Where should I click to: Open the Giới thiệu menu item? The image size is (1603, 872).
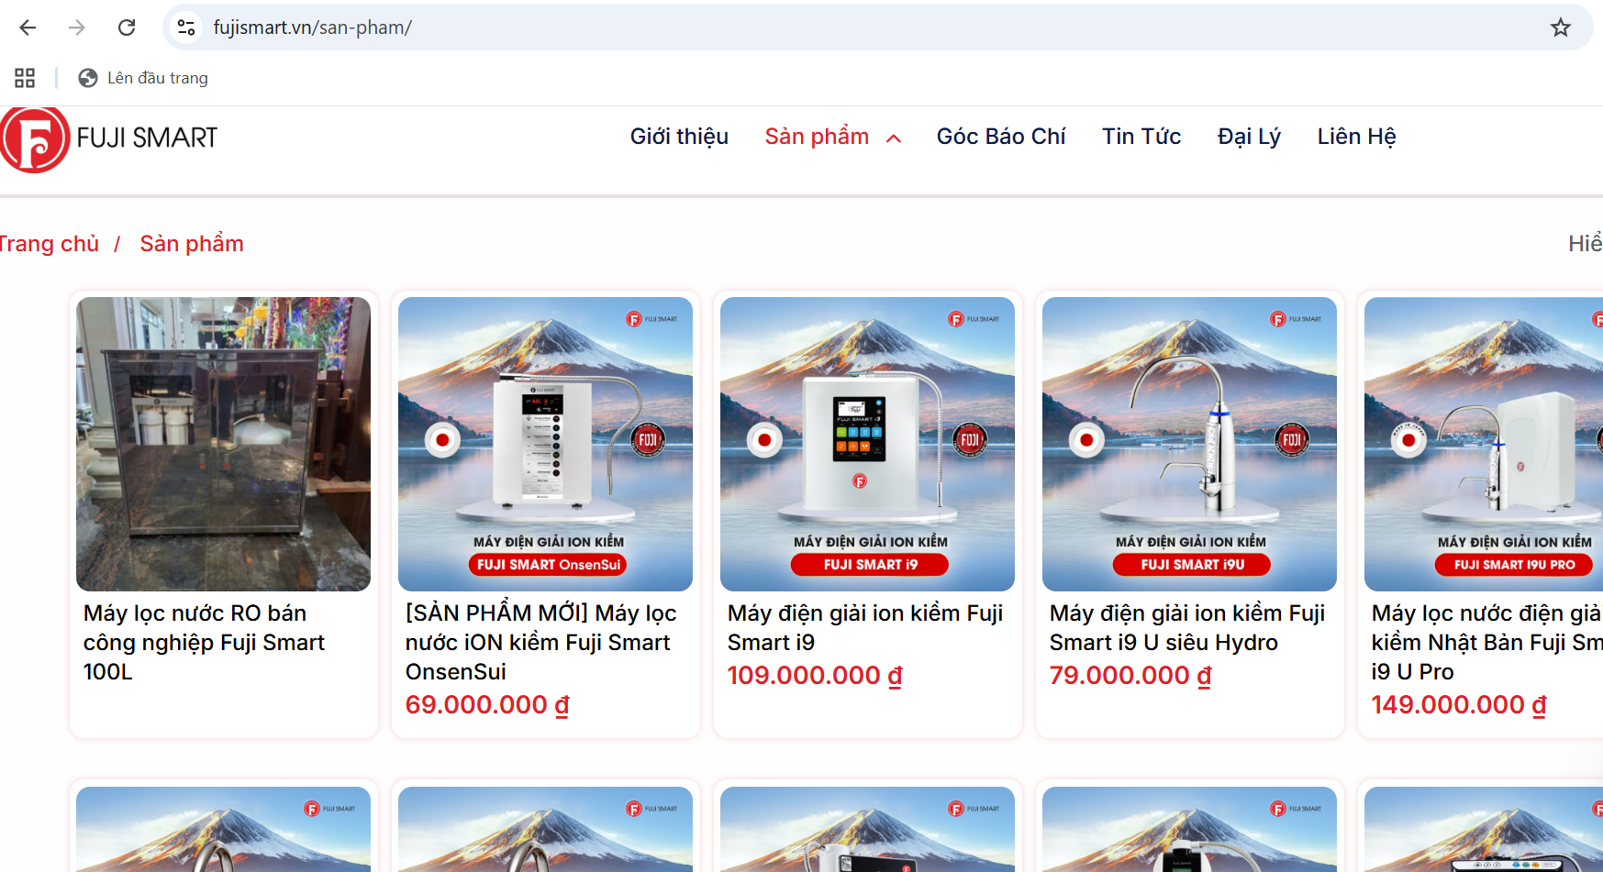(x=678, y=137)
